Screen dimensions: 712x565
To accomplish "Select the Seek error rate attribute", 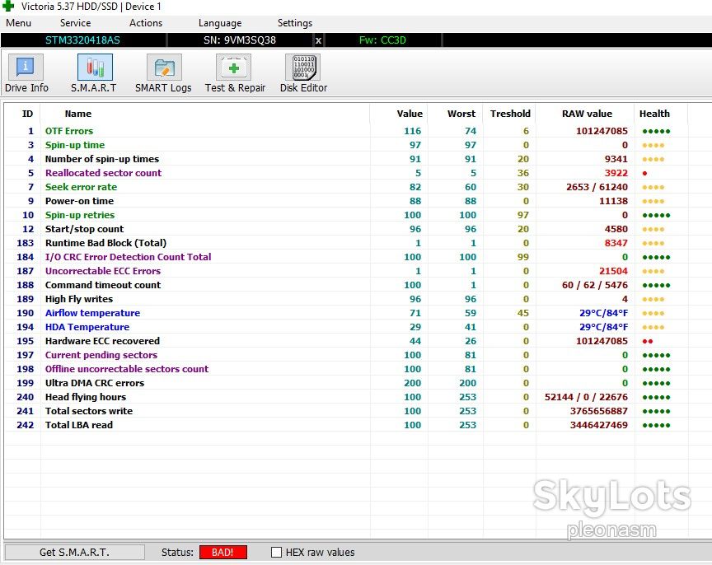I will 81,187.
